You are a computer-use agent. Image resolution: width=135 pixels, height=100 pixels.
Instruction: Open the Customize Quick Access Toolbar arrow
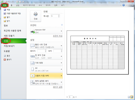[27, 2]
